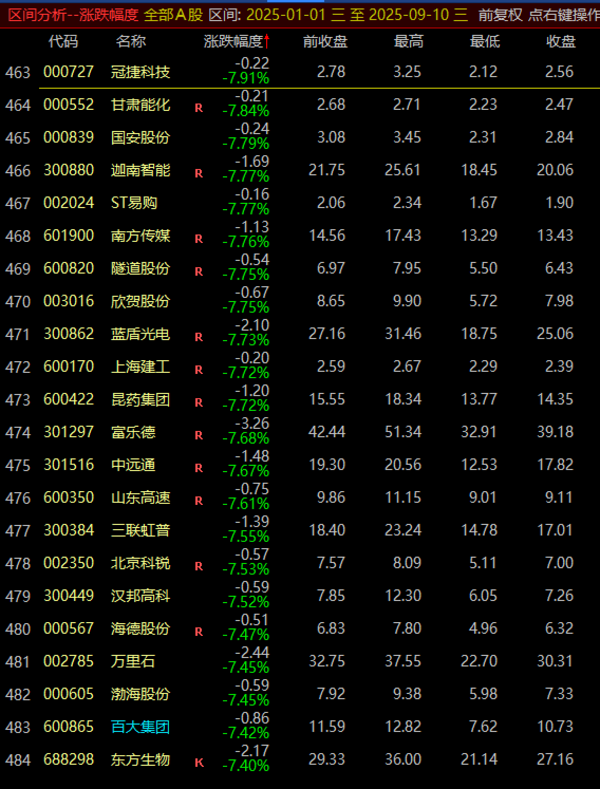Select stock name 山东高速
This screenshot has width=600, height=789.
point(140,497)
